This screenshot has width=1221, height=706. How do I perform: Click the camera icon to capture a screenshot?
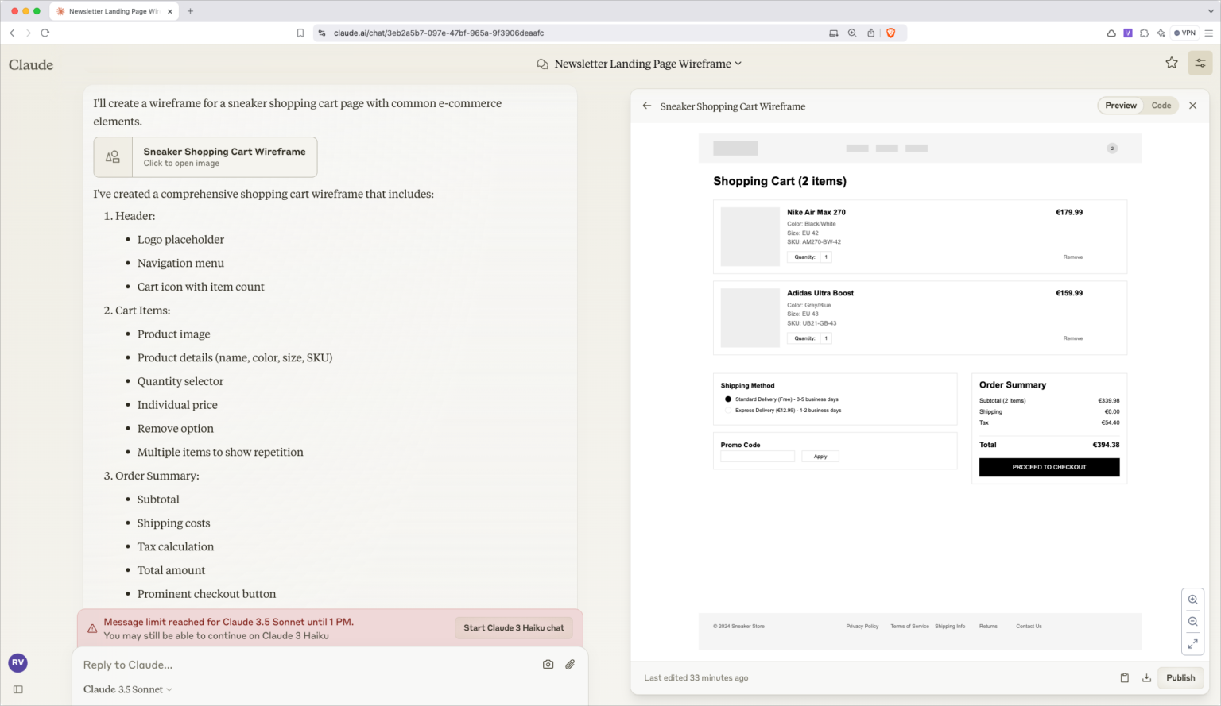tap(548, 664)
